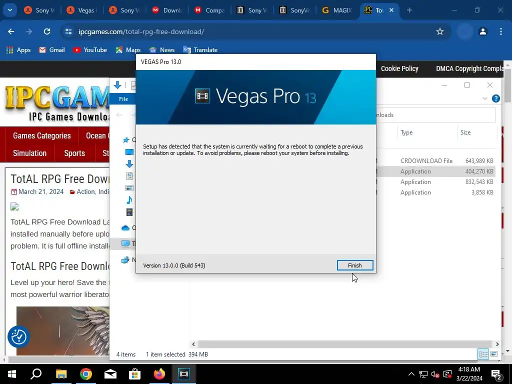Open the Apps bookmark
512x384 pixels.
click(x=18, y=50)
